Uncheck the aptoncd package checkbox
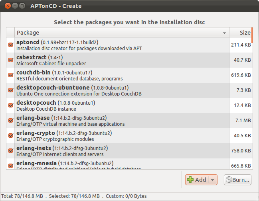 pos(11,45)
